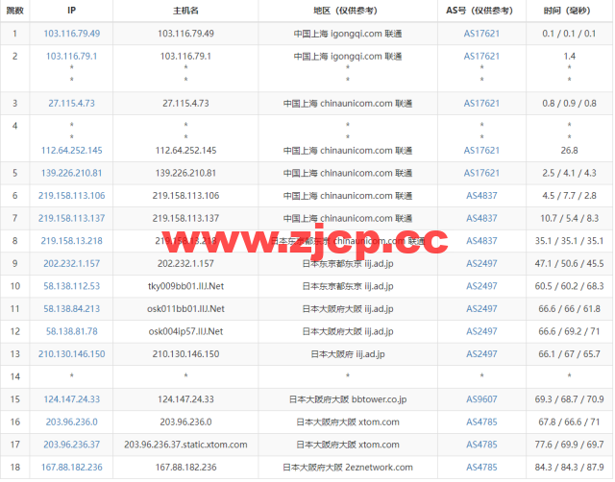Image resolution: width=615 pixels, height=482 pixels.
Task: Click the IP column header
Action: pos(71,11)
